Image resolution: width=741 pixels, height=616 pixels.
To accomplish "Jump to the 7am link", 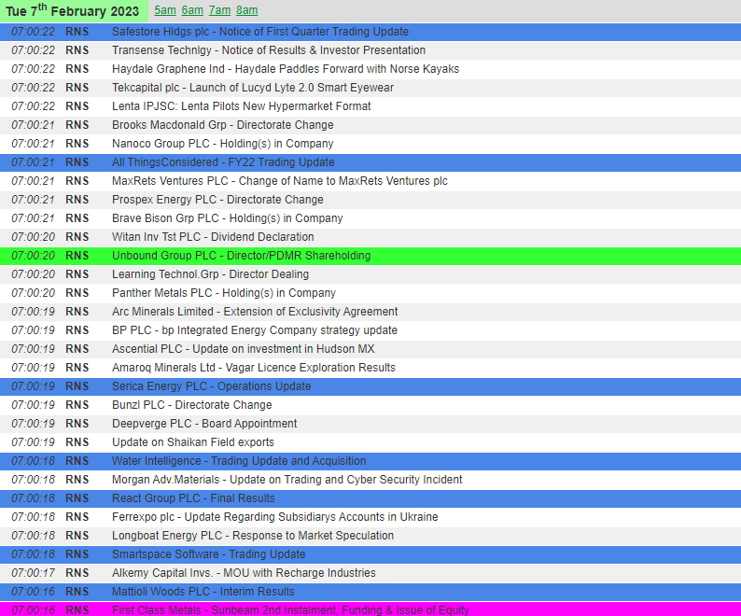I will (x=219, y=10).
